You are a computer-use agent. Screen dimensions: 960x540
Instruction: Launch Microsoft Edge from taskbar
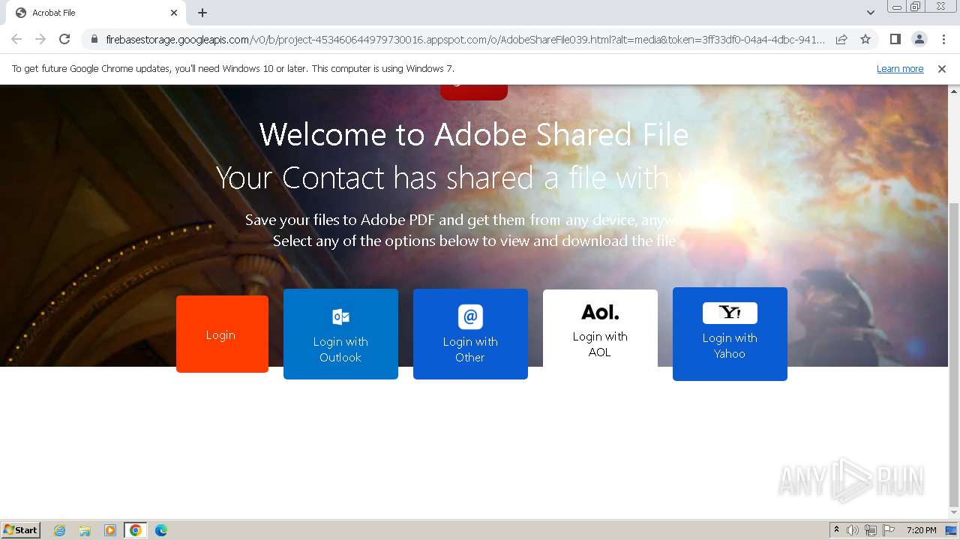[161, 530]
